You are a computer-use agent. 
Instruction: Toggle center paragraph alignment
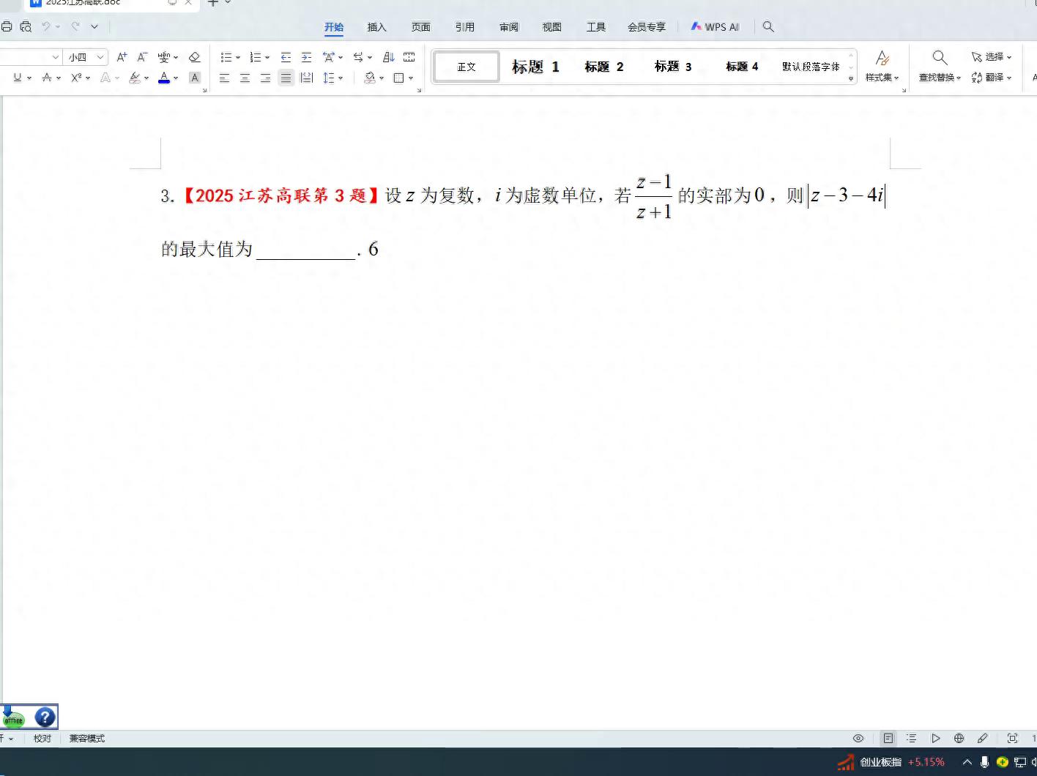pos(245,78)
